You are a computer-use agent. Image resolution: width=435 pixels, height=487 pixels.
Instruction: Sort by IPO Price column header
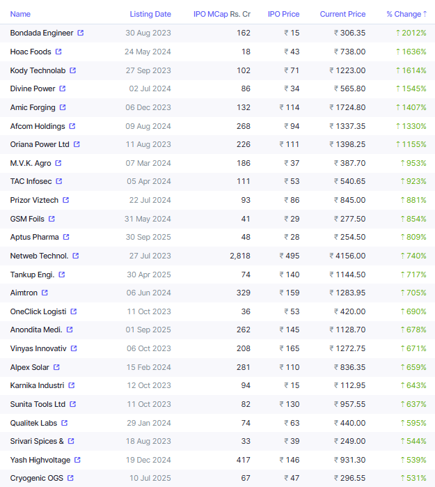pos(283,14)
